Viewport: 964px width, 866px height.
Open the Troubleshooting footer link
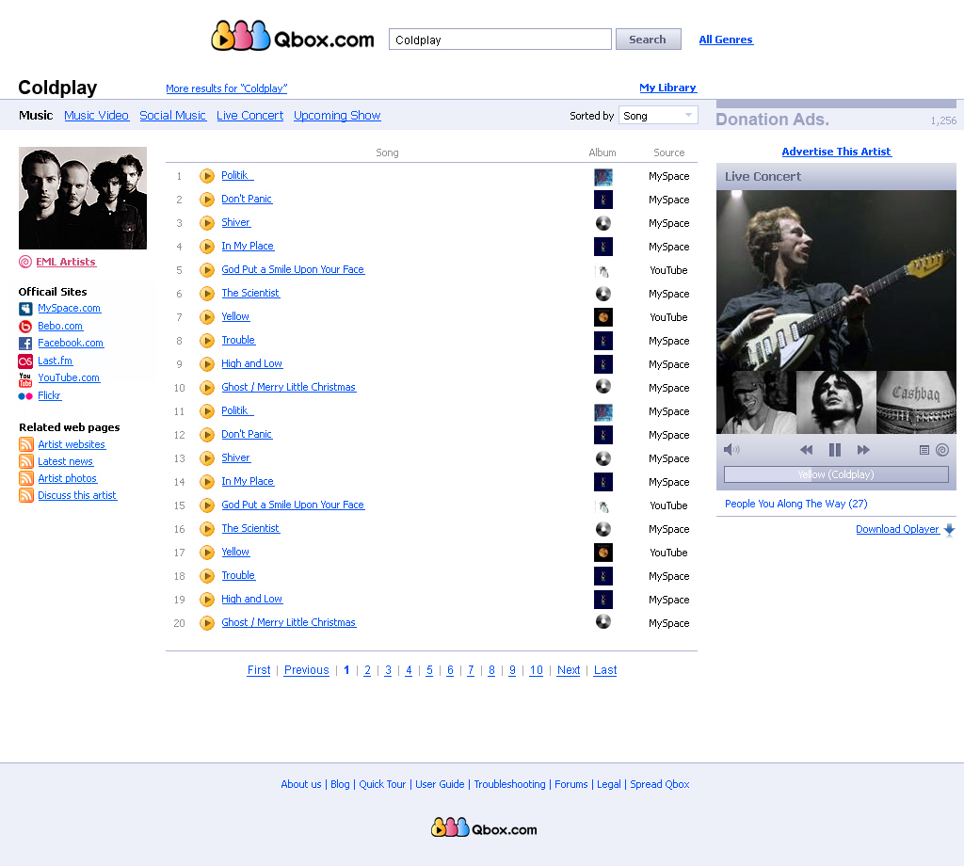[x=509, y=784]
